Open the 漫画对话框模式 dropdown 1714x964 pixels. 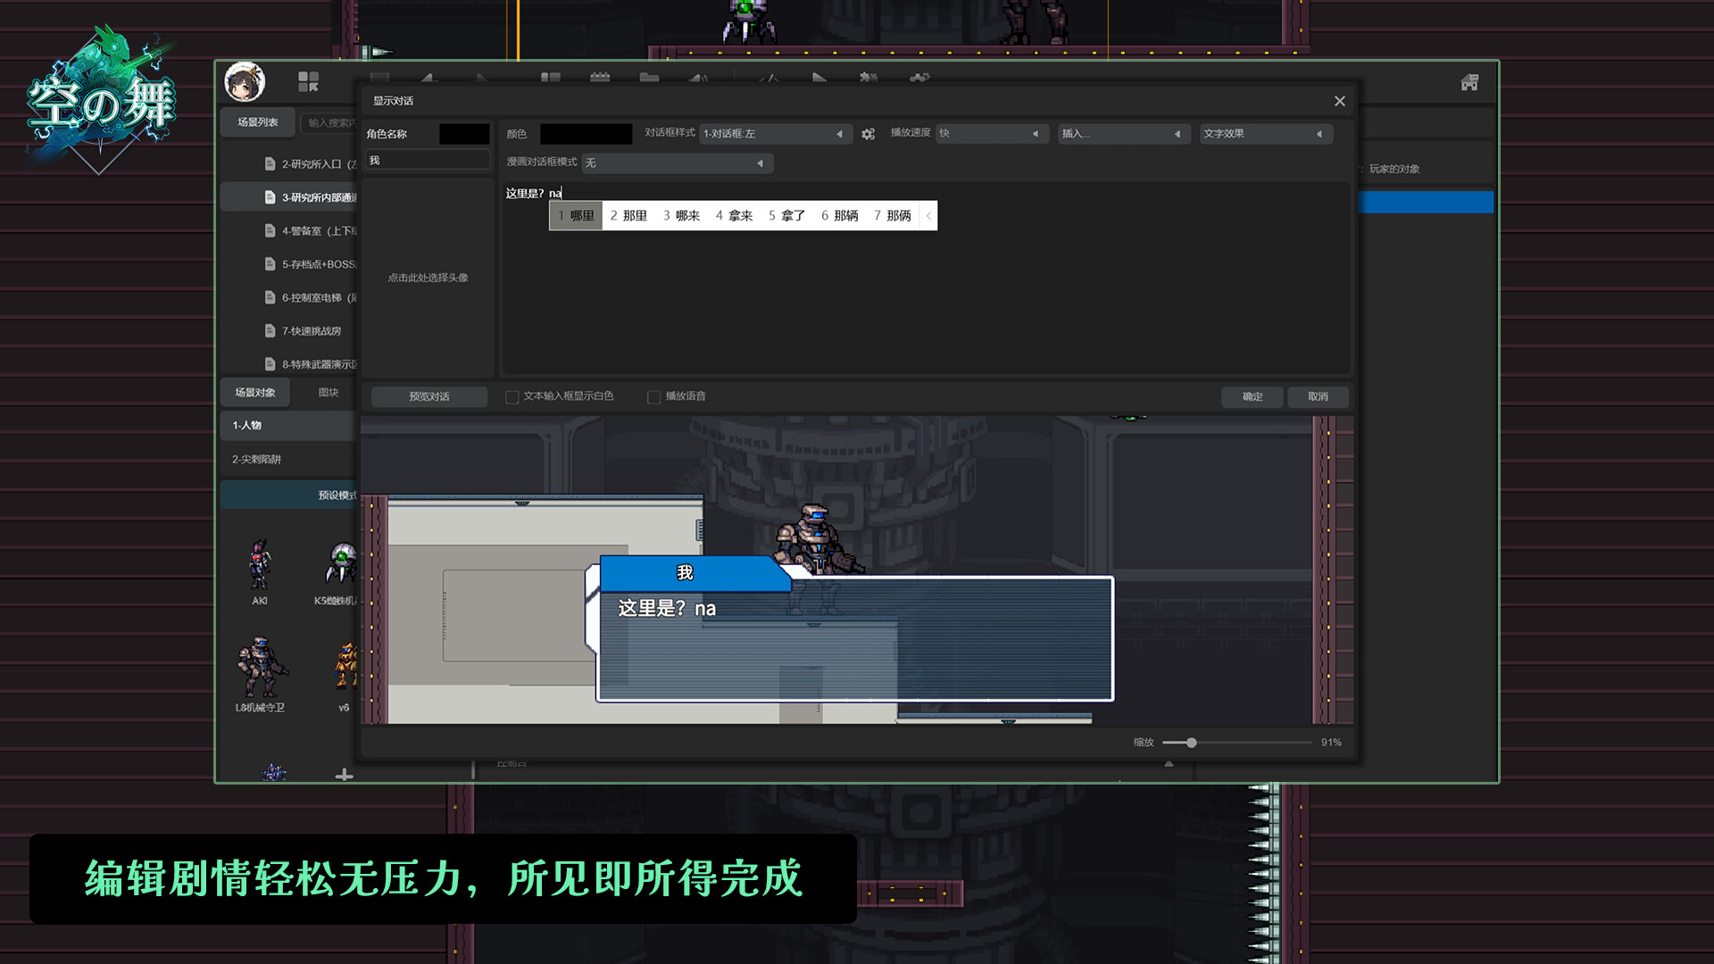click(x=677, y=162)
